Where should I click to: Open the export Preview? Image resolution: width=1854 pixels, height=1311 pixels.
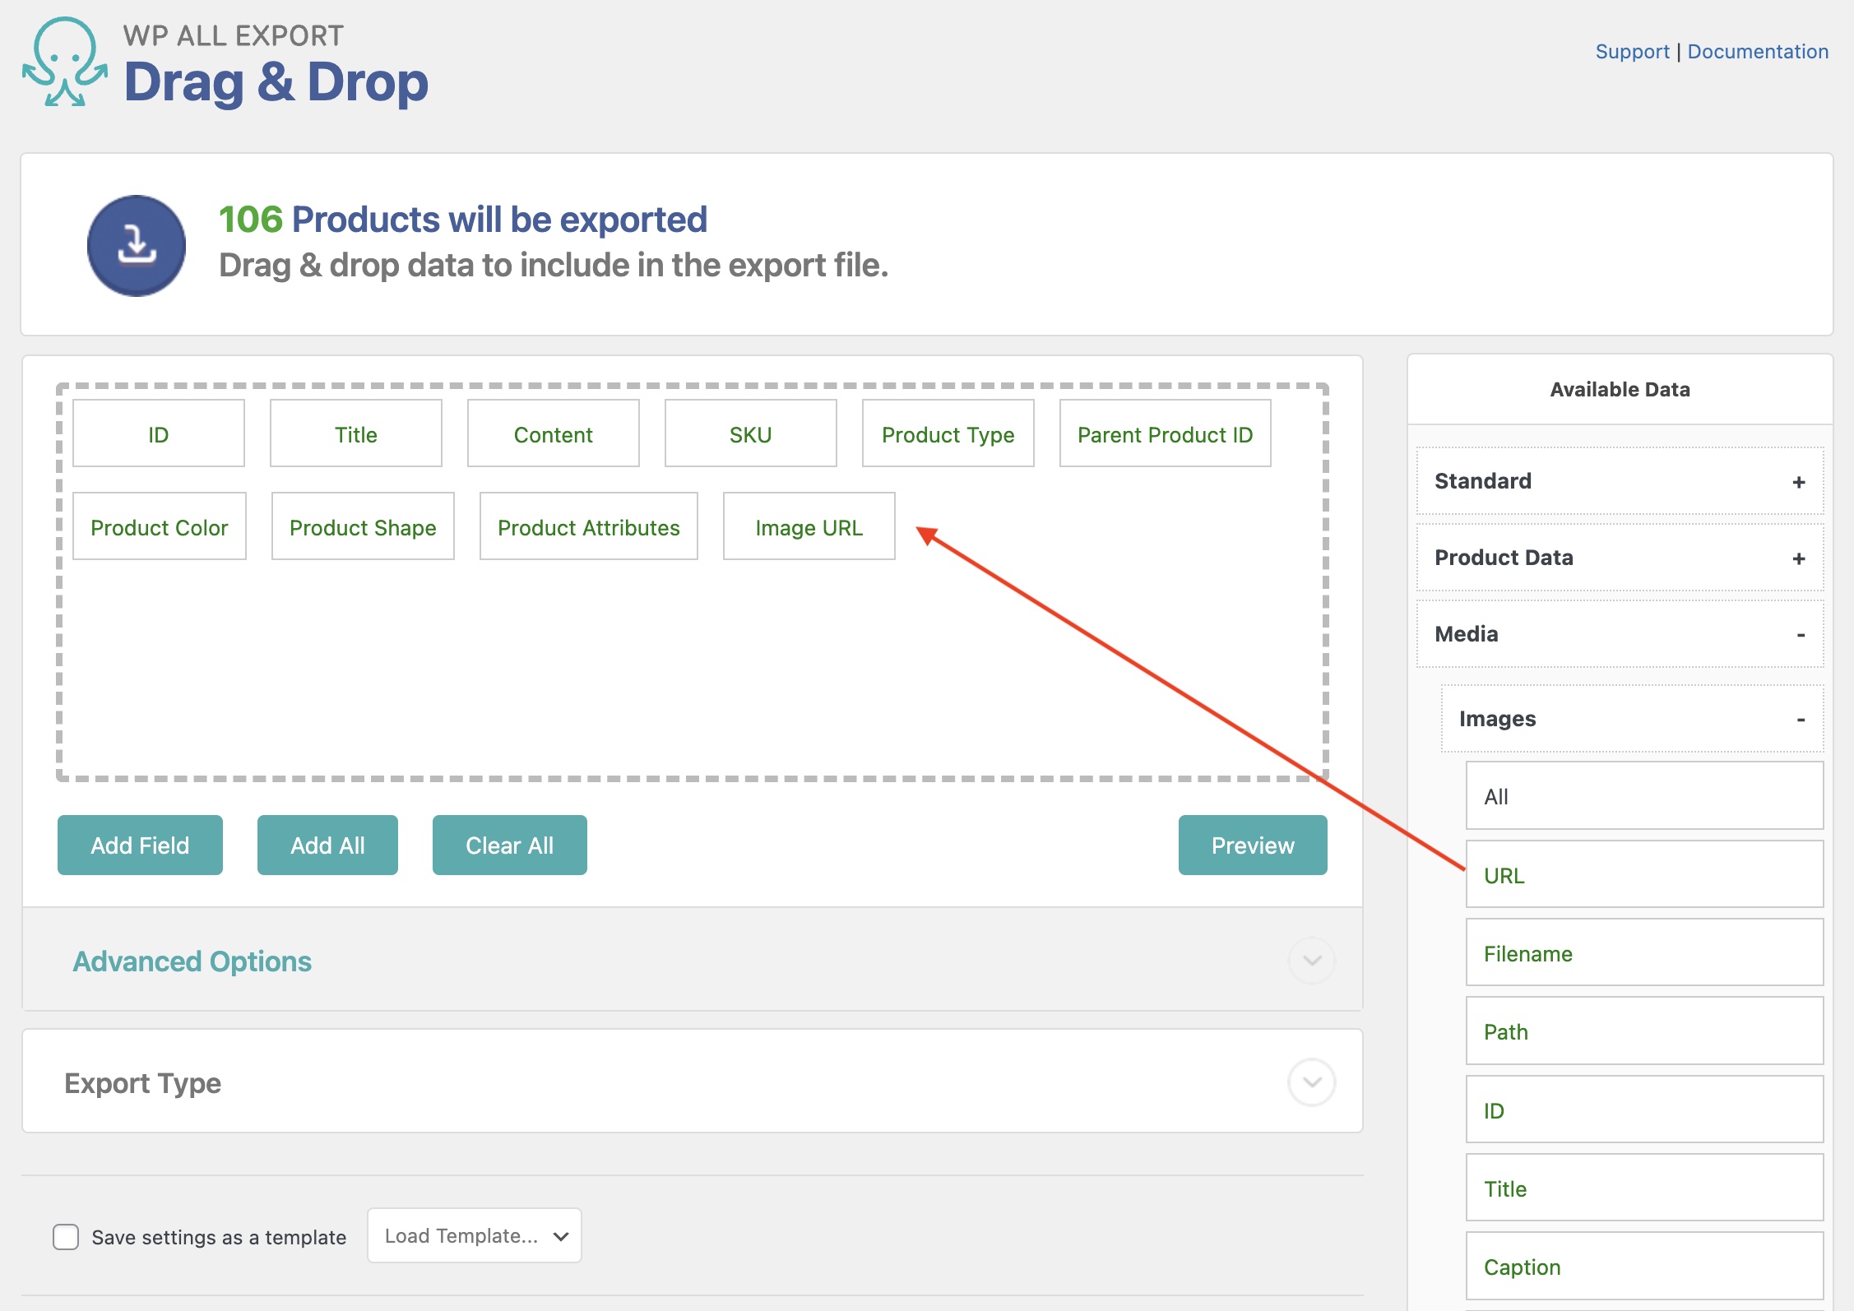click(x=1252, y=845)
